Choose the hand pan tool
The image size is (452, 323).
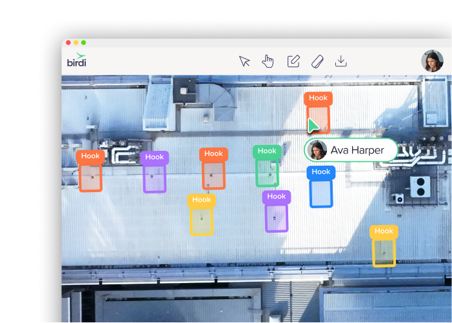pyautogui.click(x=268, y=61)
